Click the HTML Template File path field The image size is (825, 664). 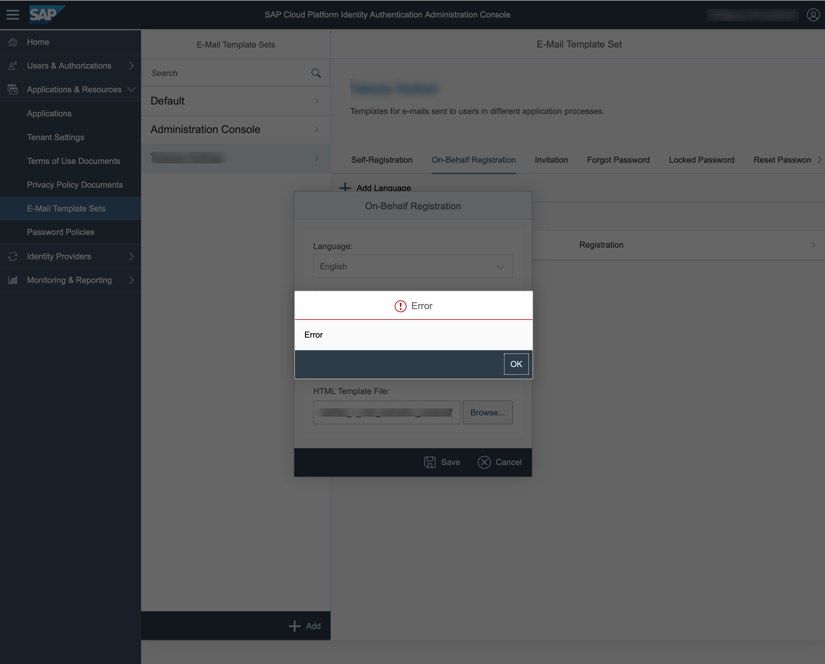(386, 413)
